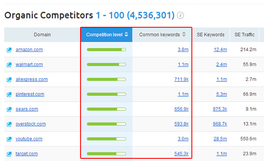Click the Organic Competitors heading text
This screenshot has width=264, height=161.
pyautogui.click(x=49, y=15)
